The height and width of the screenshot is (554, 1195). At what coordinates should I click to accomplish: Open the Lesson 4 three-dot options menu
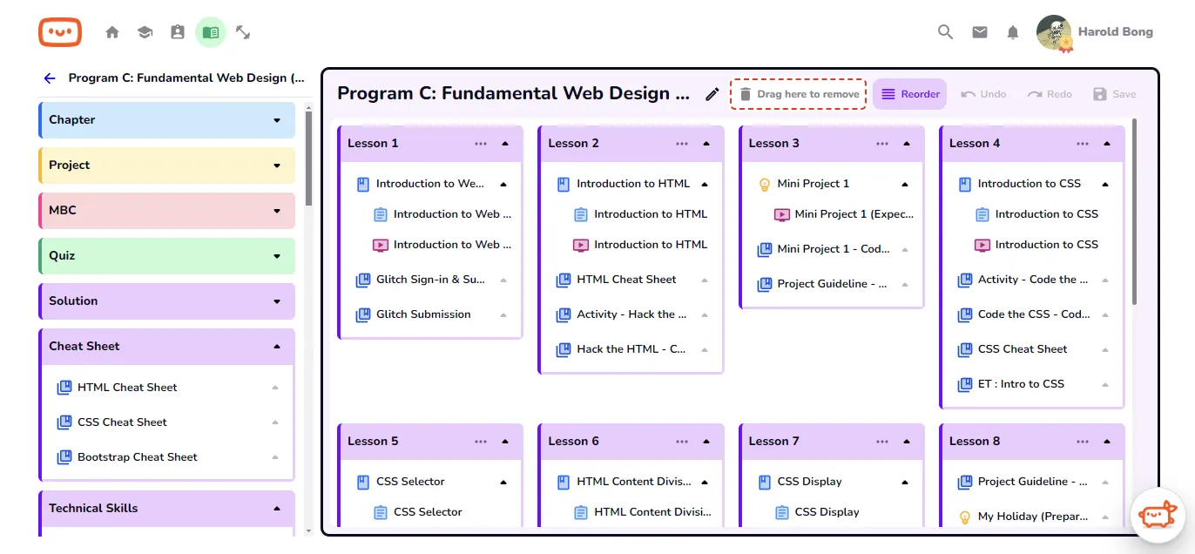pos(1083,144)
